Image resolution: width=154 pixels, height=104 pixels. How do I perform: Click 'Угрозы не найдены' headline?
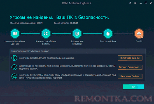tap(31, 17)
